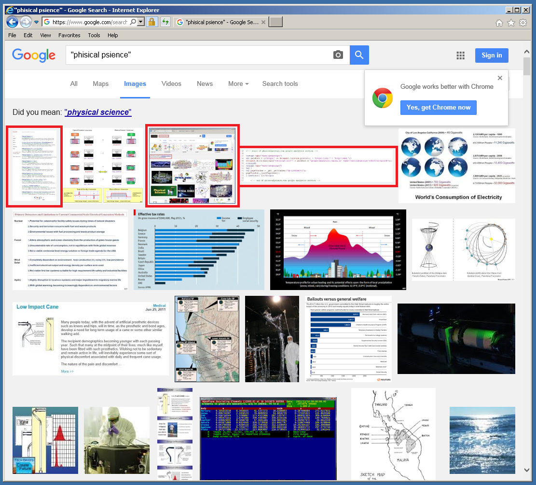
Task: Expand the More dropdown
Action: [x=238, y=84]
